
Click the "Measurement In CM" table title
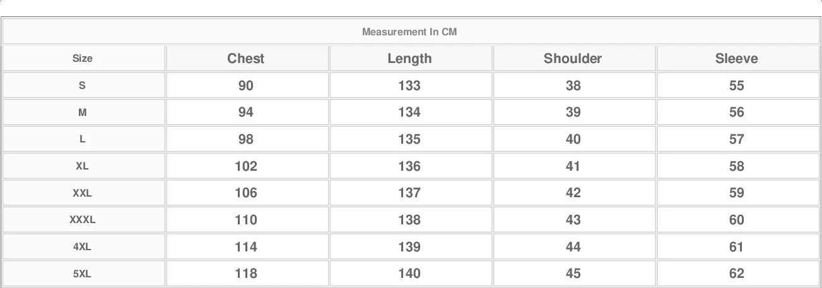(x=409, y=32)
